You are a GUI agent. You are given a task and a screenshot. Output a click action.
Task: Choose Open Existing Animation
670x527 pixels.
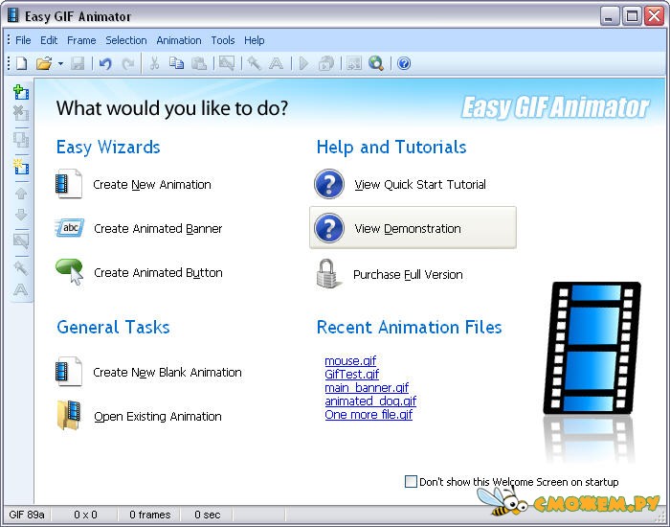pyautogui.click(x=139, y=416)
